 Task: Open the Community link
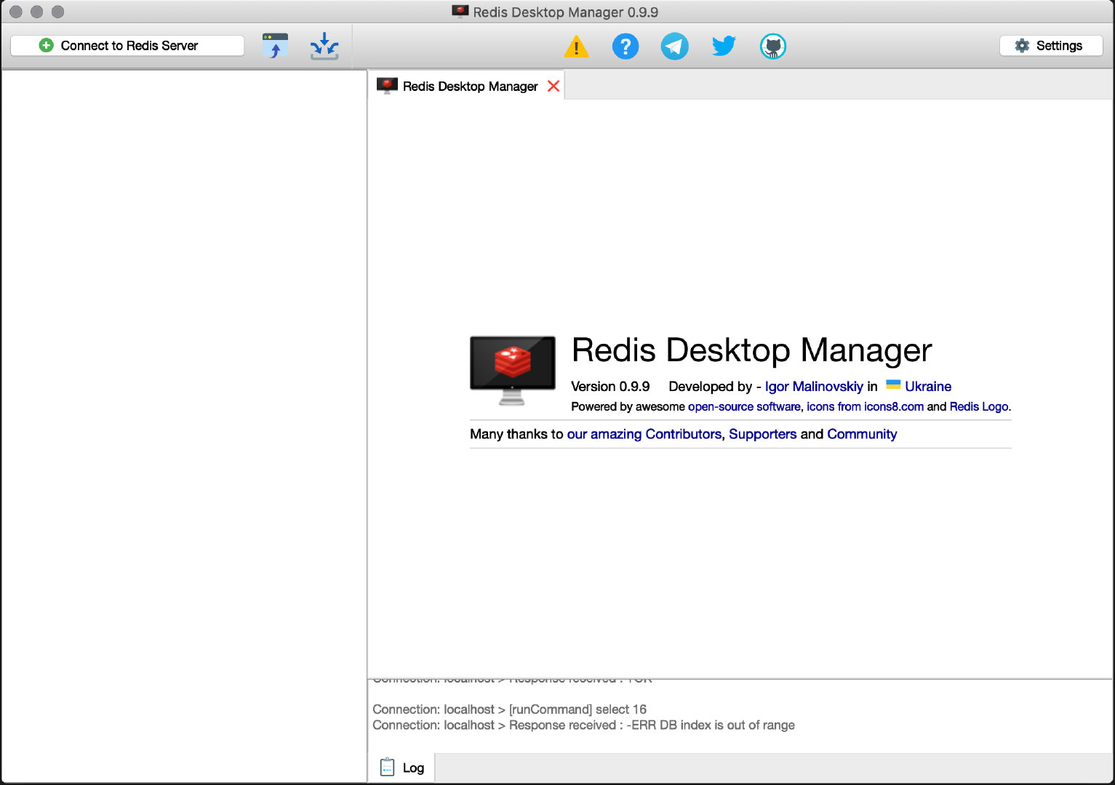click(x=862, y=434)
